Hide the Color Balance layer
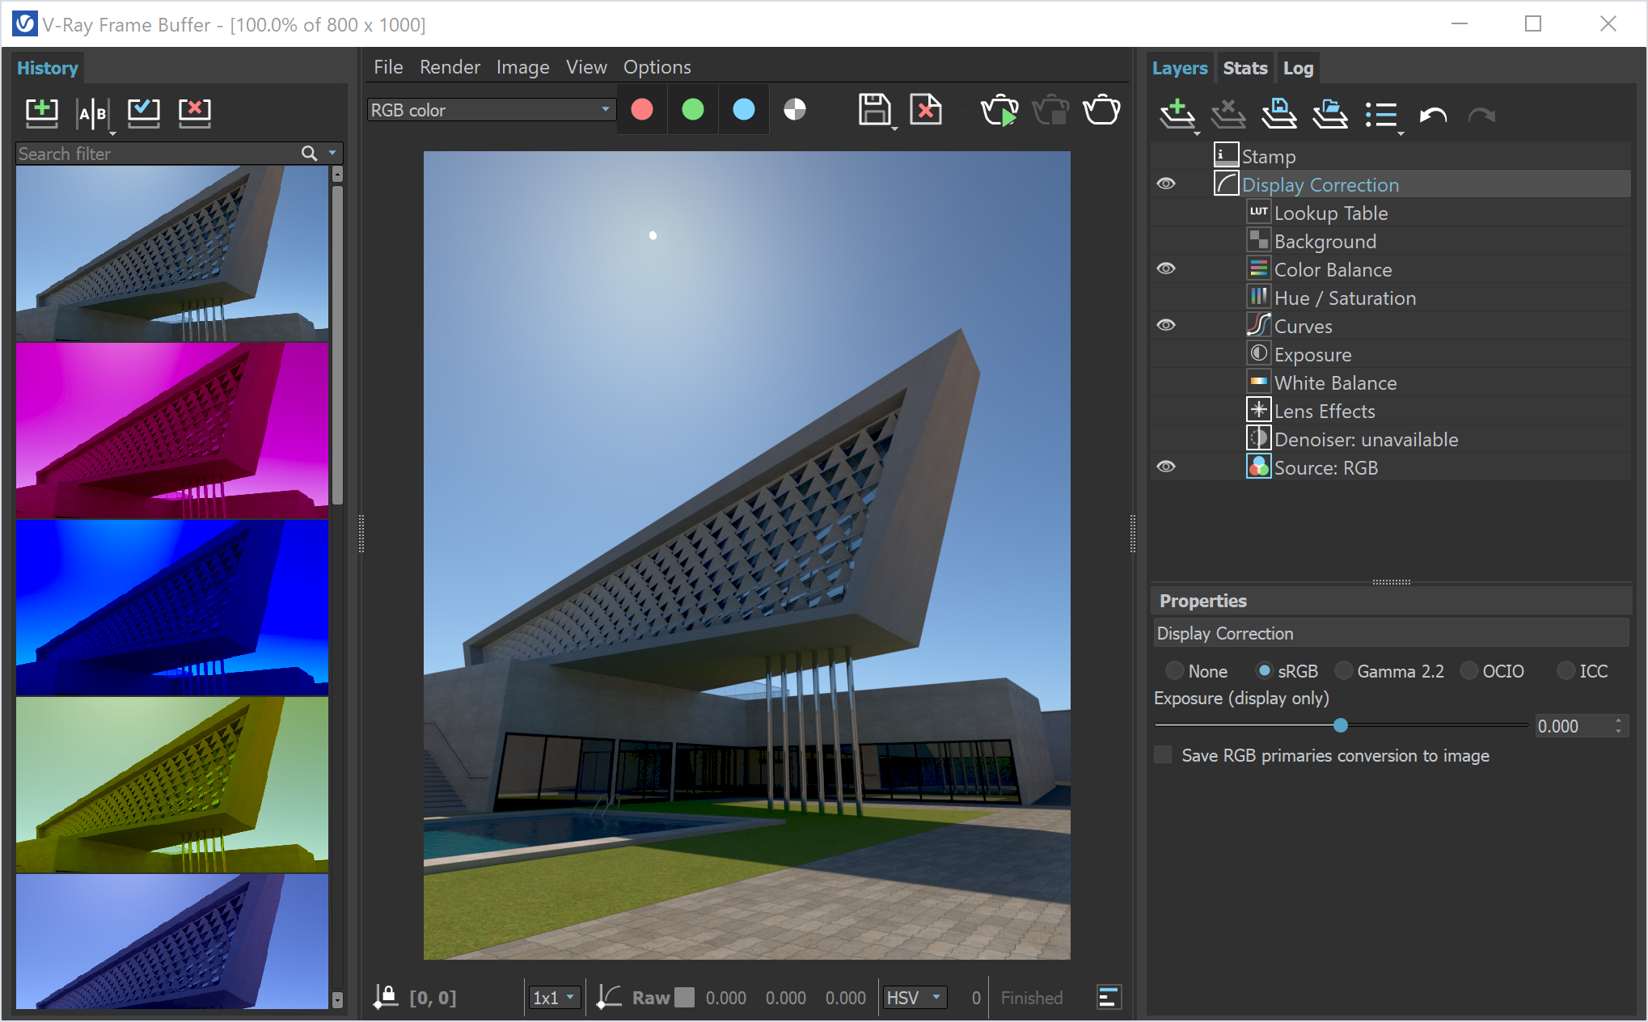 1165,268
